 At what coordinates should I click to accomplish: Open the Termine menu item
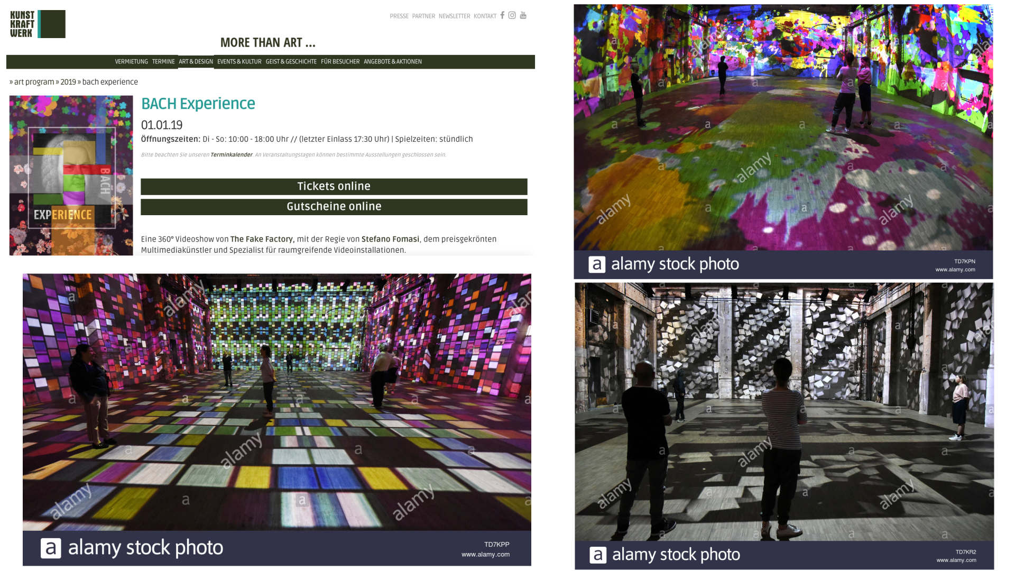163,62
